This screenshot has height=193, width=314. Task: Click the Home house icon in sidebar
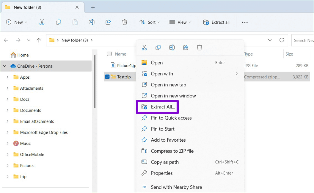13,55
